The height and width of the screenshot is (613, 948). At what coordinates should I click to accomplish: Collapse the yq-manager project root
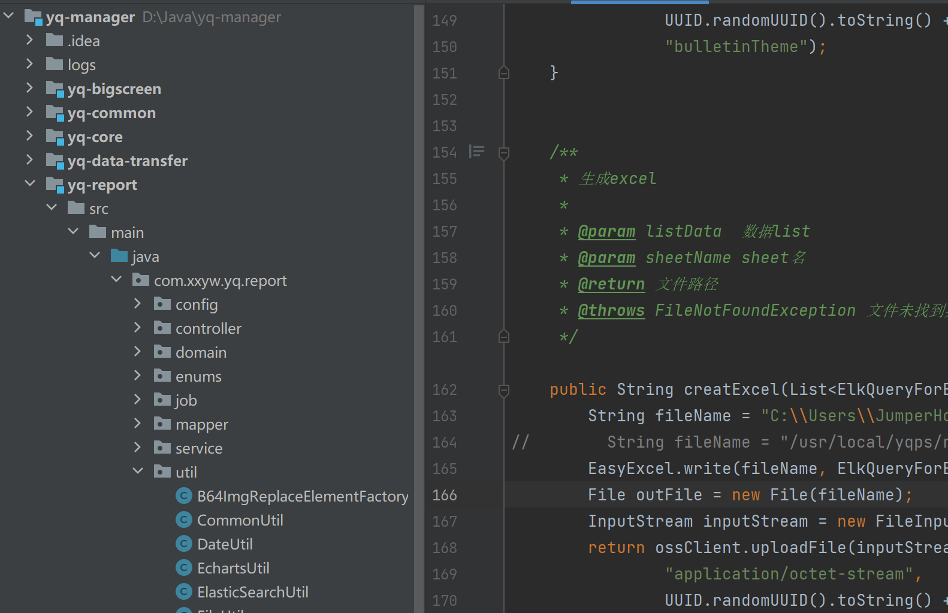pos(8,16)
